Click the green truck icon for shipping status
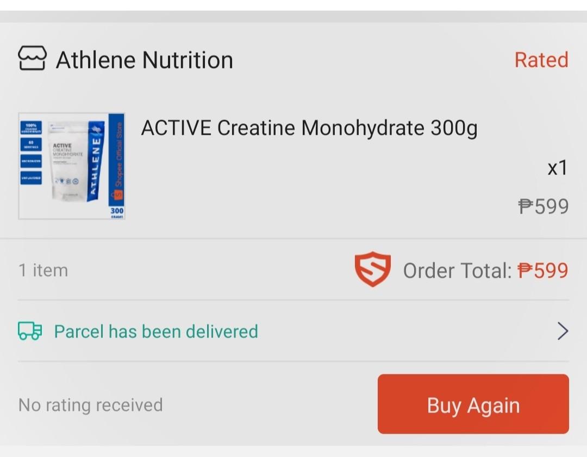The height and width of the screenshot is (457, 587). tap(30, 330)
